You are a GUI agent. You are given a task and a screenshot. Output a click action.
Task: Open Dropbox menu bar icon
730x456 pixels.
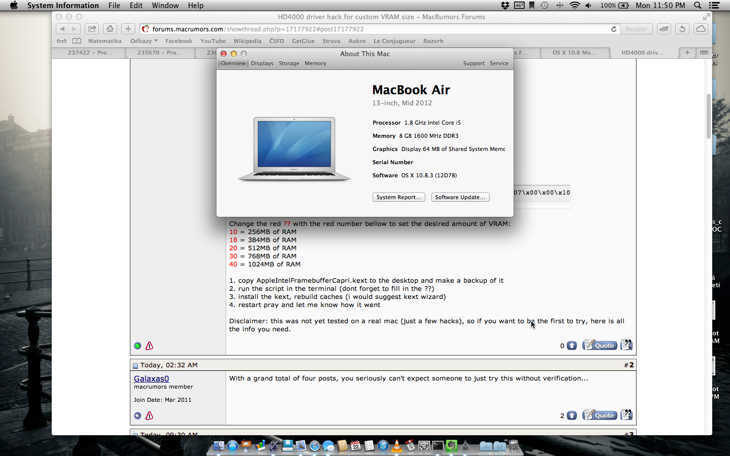point(505,6)
